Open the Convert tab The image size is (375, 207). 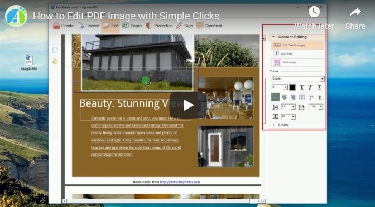tap(89, 26)
